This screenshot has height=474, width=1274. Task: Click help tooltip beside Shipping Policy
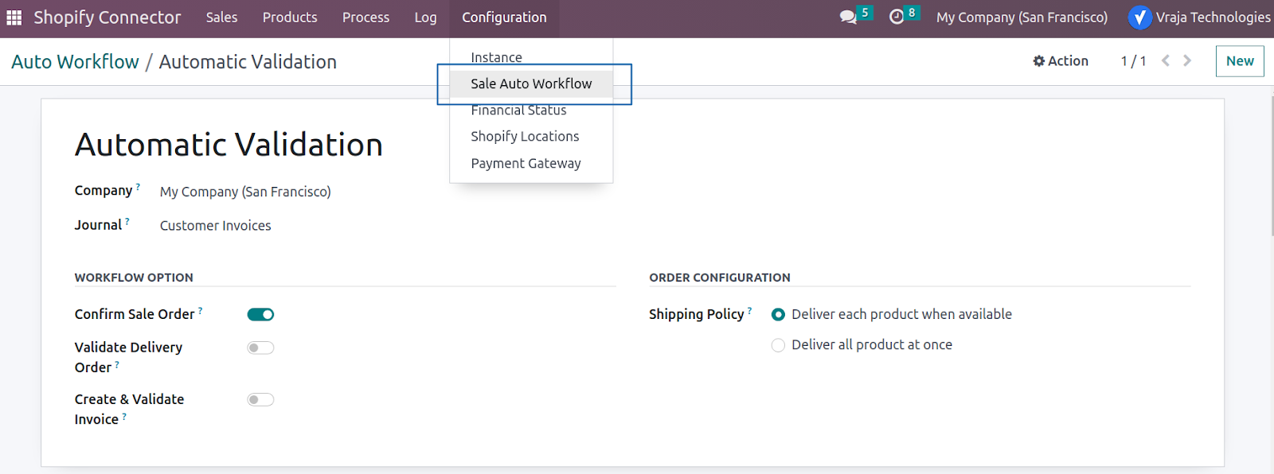(x=749, y=310)
